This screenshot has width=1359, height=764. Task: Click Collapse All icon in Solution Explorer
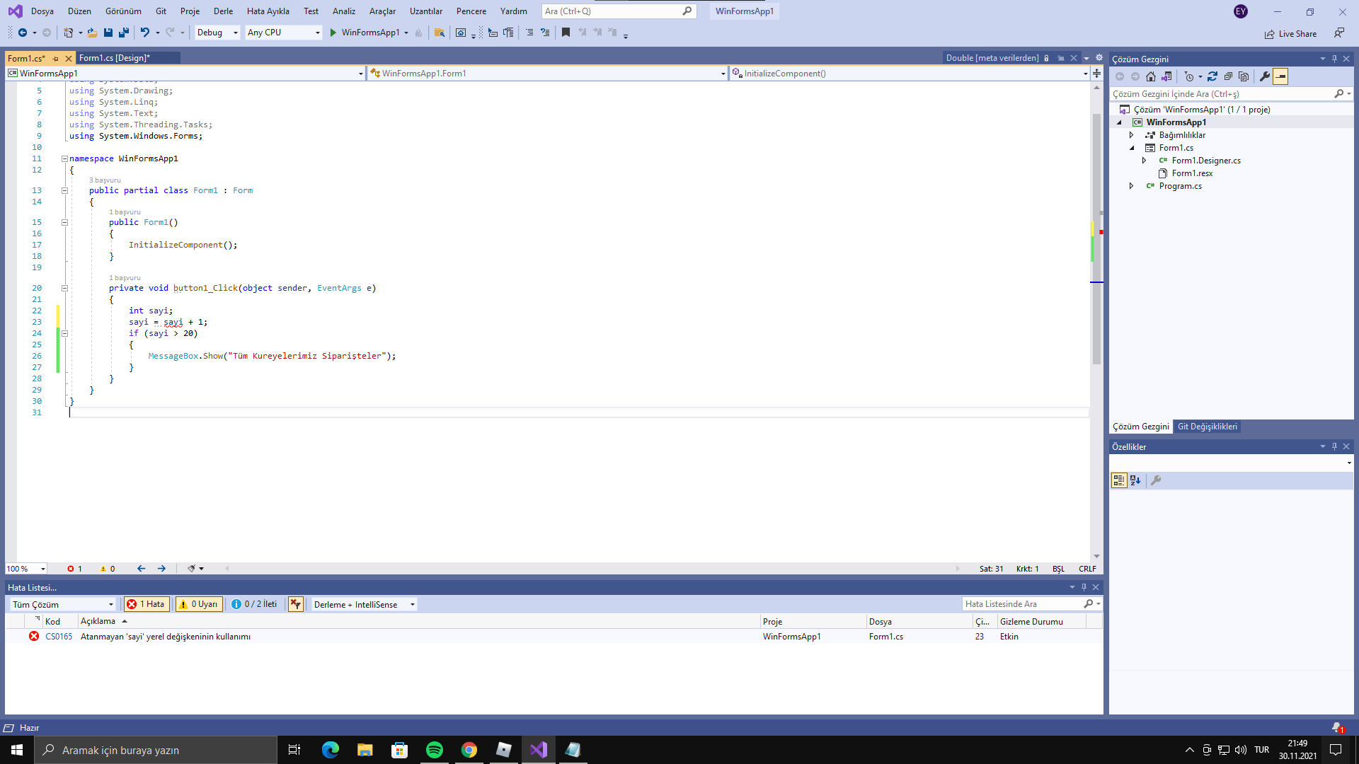1228,76
